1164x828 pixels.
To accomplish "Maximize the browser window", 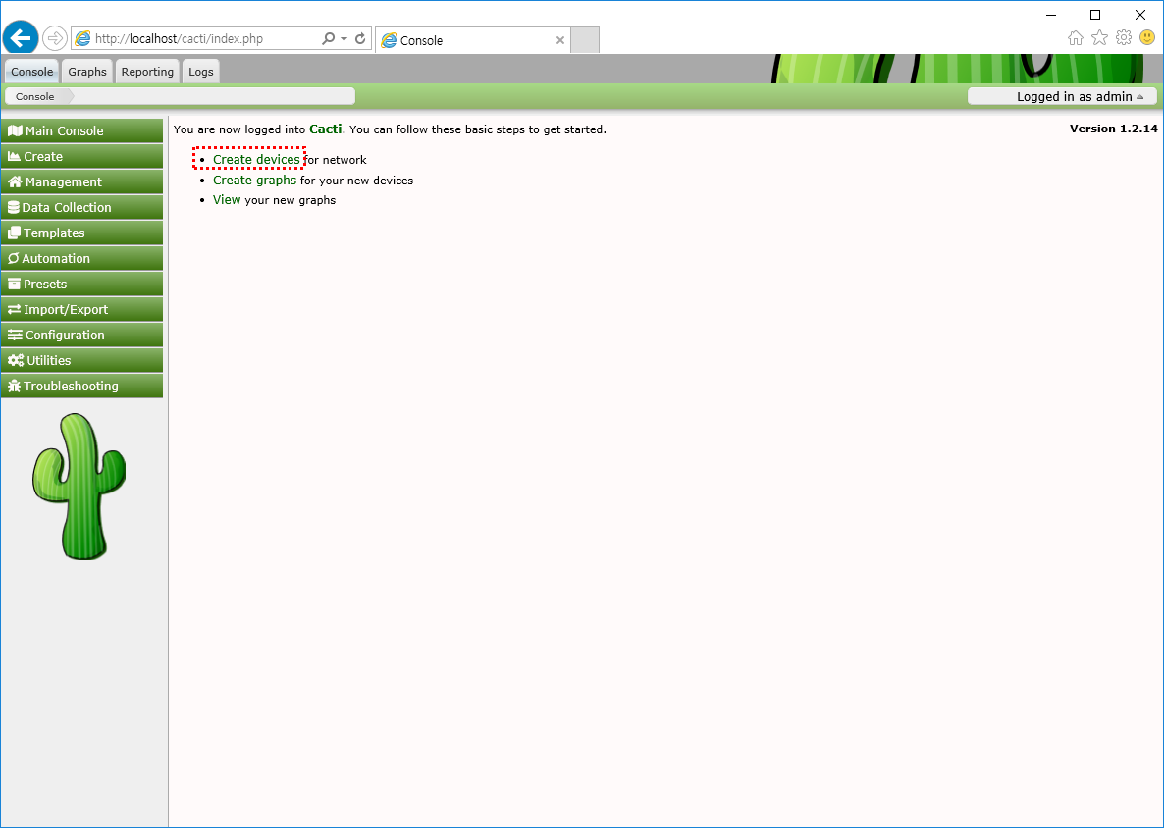I will 1095,15.
